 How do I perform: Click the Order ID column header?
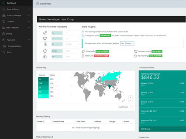click(x=41, y=122)
